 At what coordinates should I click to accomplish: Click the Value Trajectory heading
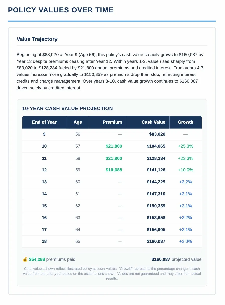click(x=37, y=39)
